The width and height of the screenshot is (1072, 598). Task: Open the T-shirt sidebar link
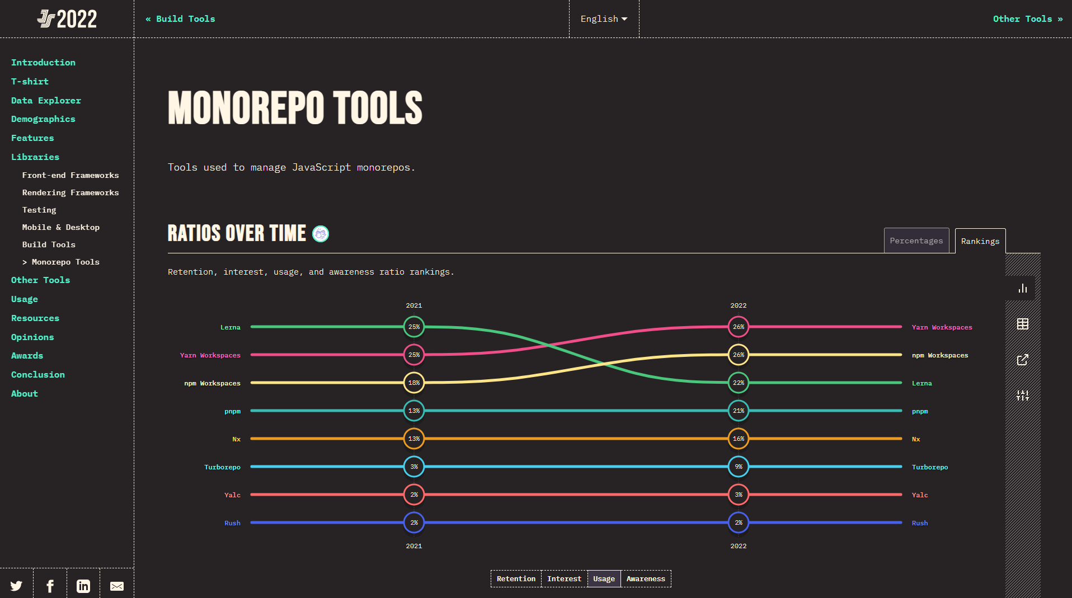pos(30,82)
